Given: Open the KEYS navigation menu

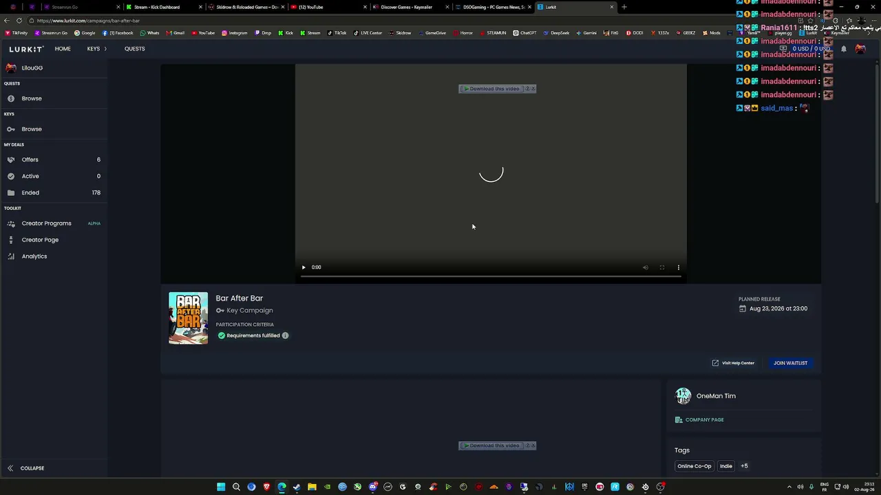Looking at the screenshot, I should coord(96,49).
